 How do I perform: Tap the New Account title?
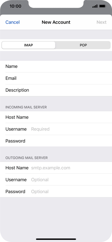56,22
